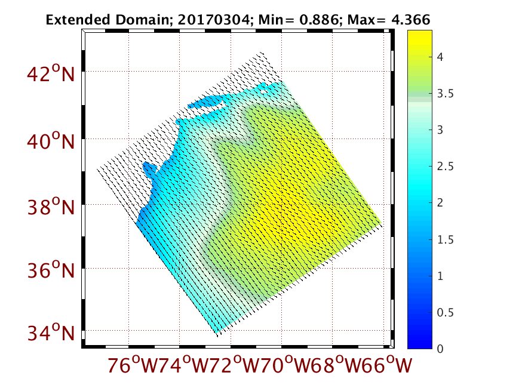Select the 38°N latitude label
Viewport: 522px width, 391px height.
tap(51, 207)
